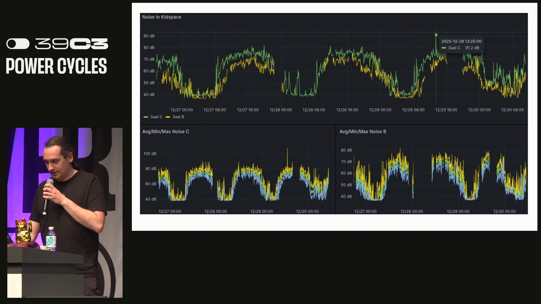The width and height of the screenshot is (541, 304).
Task: Click the 80 dB label in Noise B chart
Action: coord(346,150)
